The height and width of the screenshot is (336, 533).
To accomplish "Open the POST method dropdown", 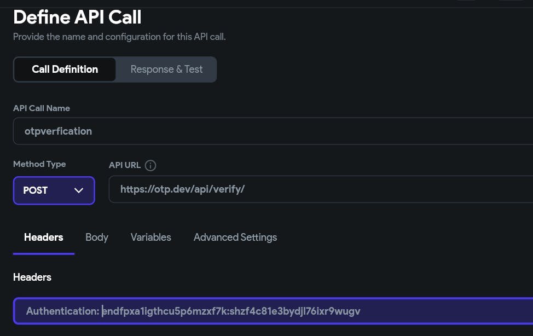I will [x=54, y=190].
